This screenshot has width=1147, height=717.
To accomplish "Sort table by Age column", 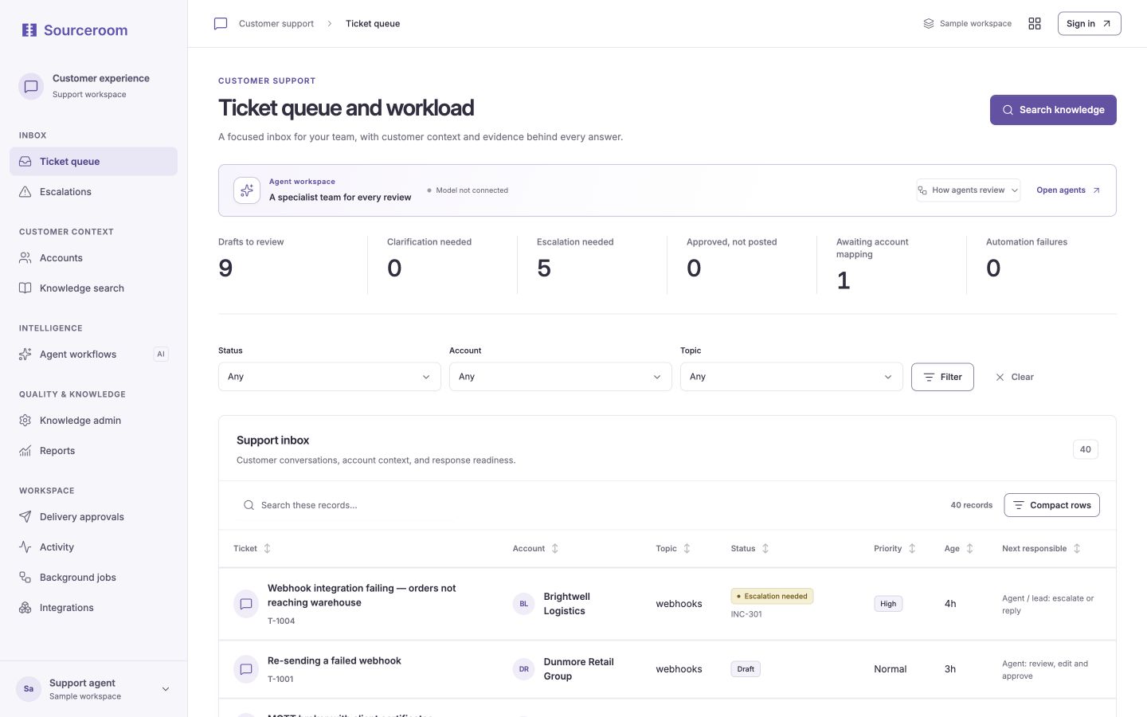I will [959, 548].
